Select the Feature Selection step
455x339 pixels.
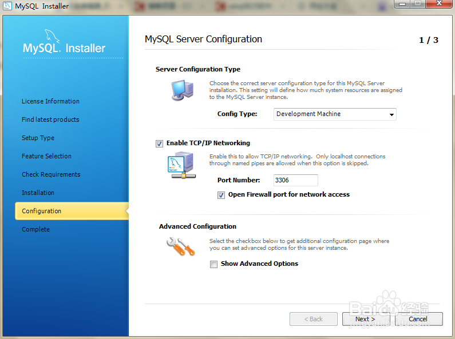(46, 156)
